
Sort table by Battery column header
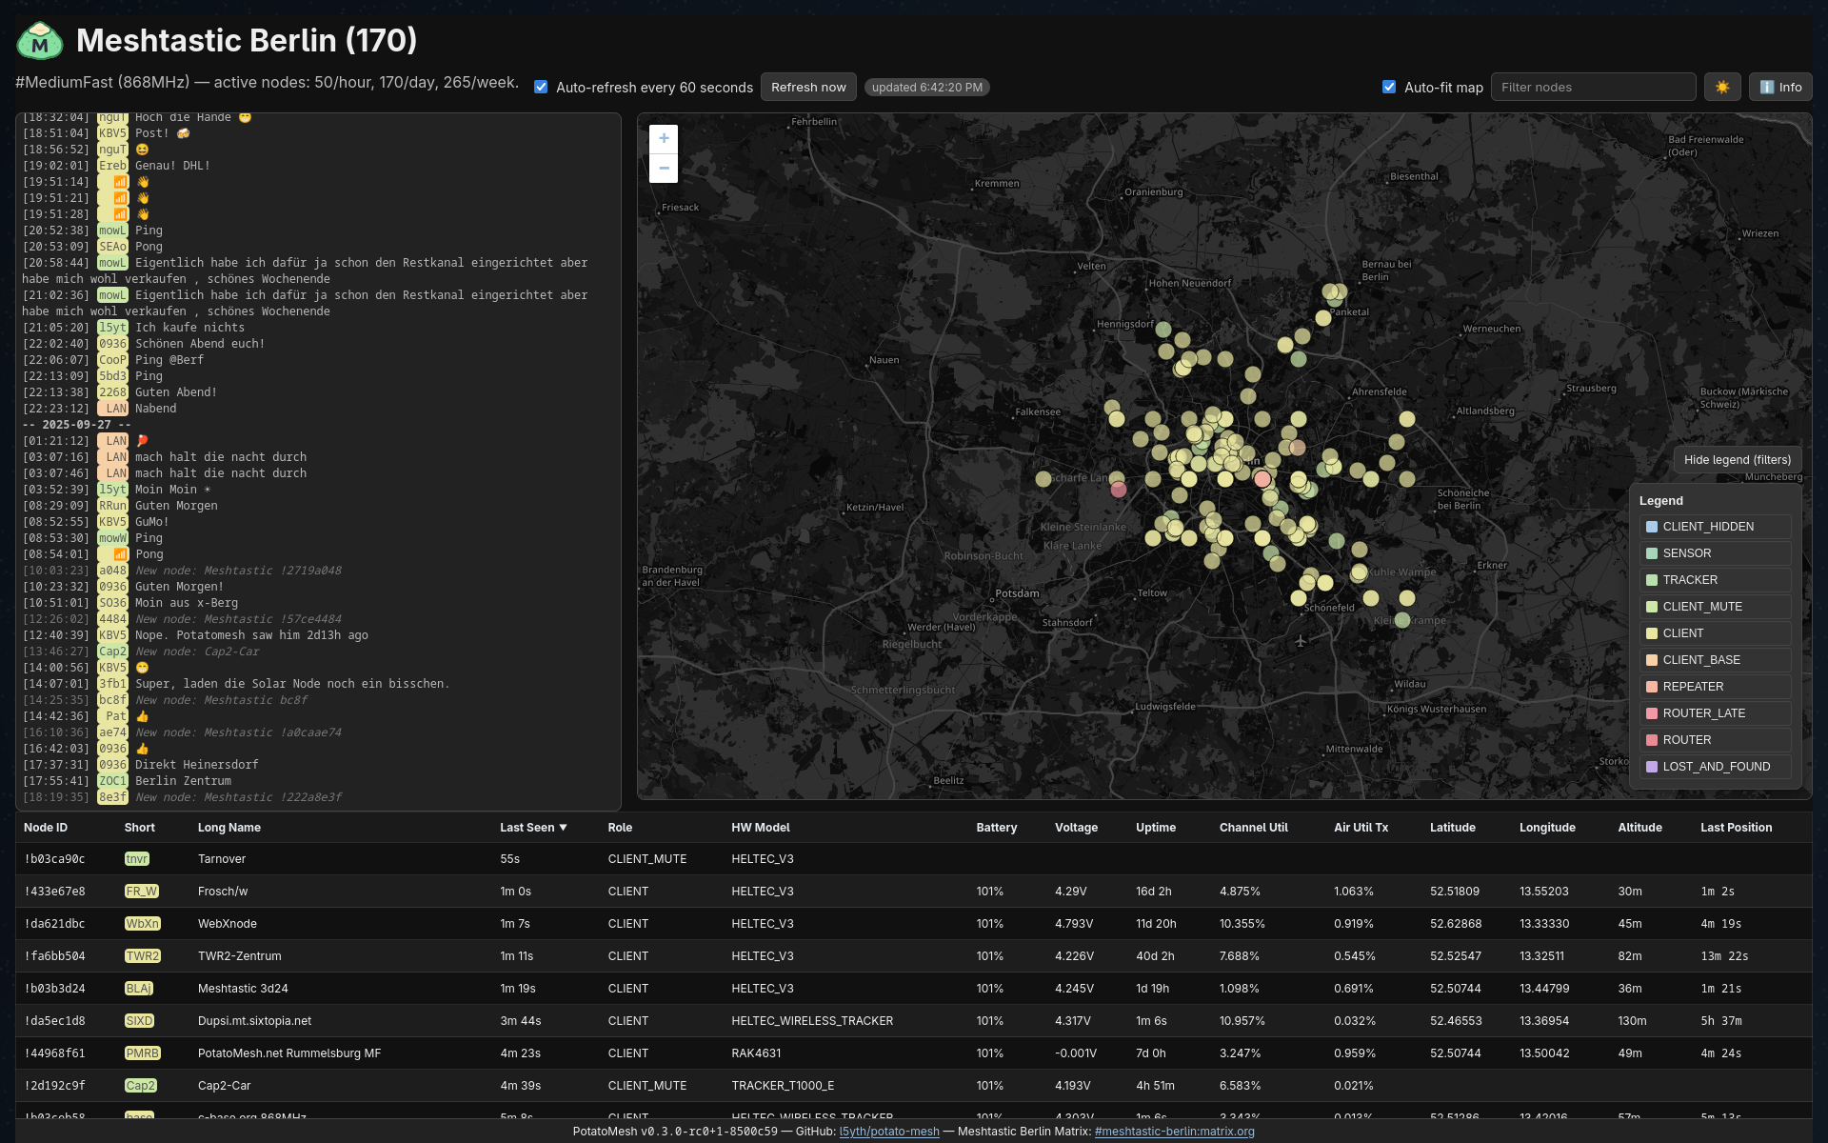(x=996, y=828)
